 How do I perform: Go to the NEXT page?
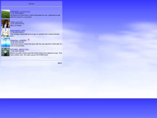(x=60, y=63)
